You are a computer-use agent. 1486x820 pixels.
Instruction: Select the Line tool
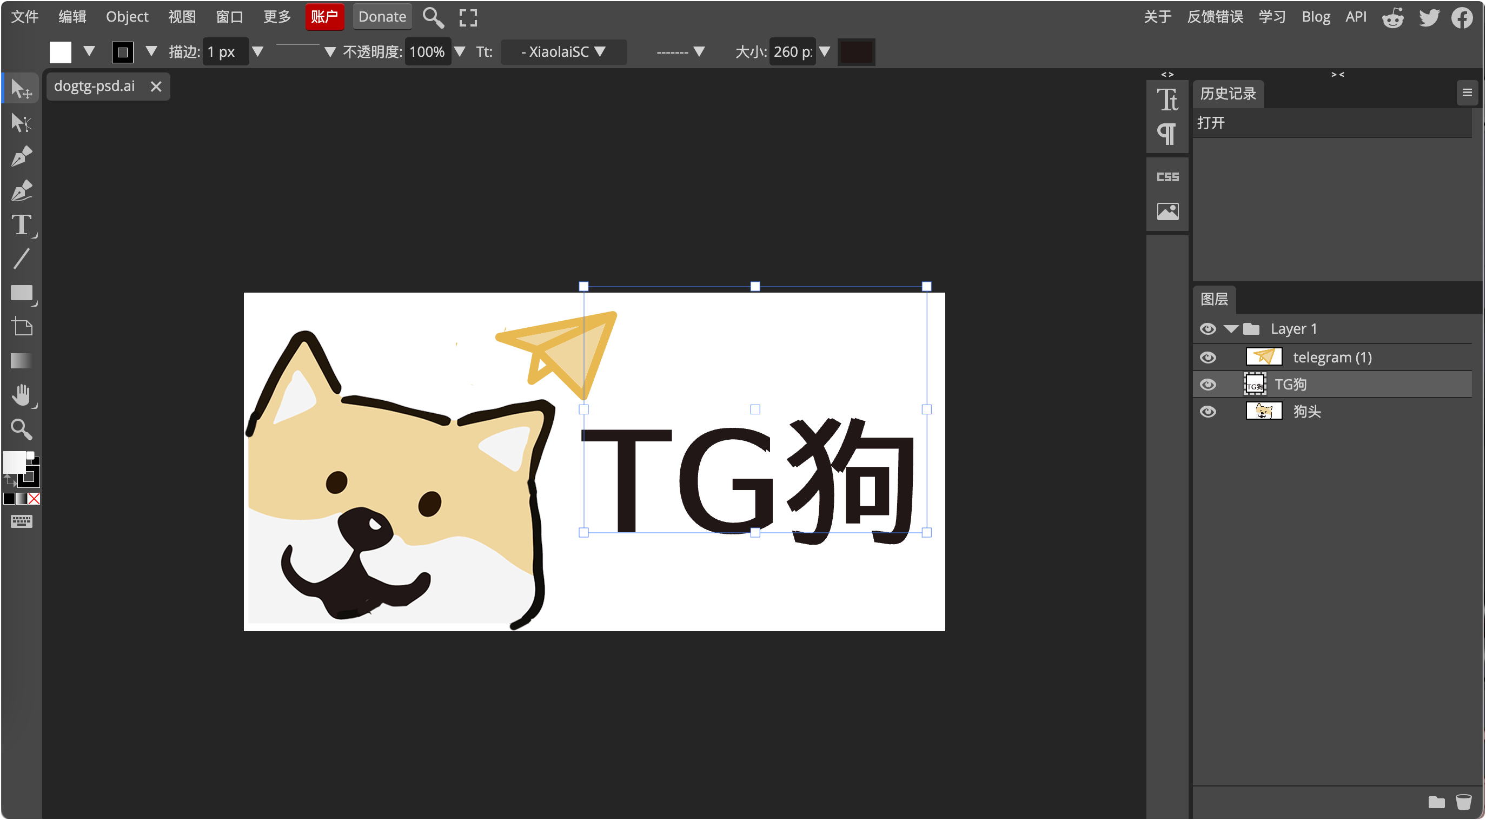click(21, 259)
